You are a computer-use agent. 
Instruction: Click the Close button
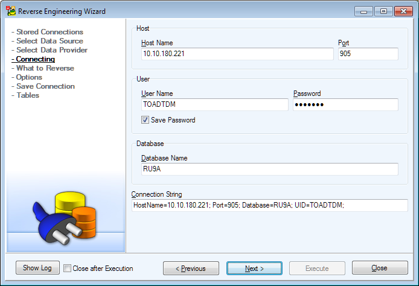coord(380,268)
